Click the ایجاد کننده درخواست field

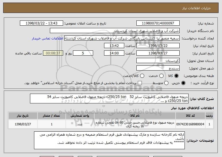point(122,38)
